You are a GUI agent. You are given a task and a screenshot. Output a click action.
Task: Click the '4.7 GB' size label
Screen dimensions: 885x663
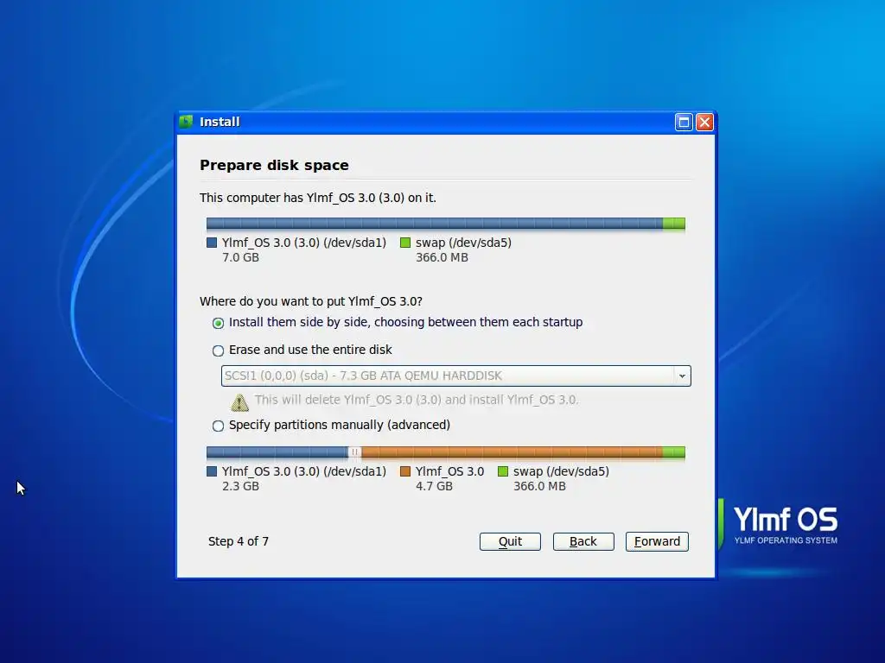(x=434, y=487)
